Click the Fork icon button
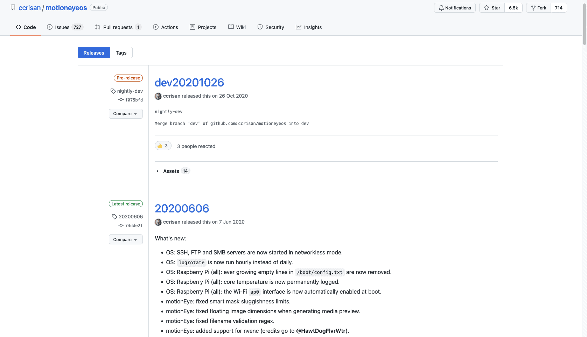This screenshot has width=587, height=337. pyautogui.click(x=533, y=8)
